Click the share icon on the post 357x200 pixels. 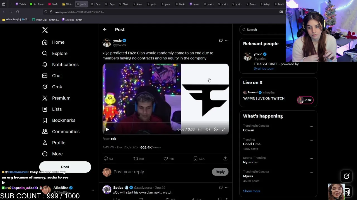[225, 159]
